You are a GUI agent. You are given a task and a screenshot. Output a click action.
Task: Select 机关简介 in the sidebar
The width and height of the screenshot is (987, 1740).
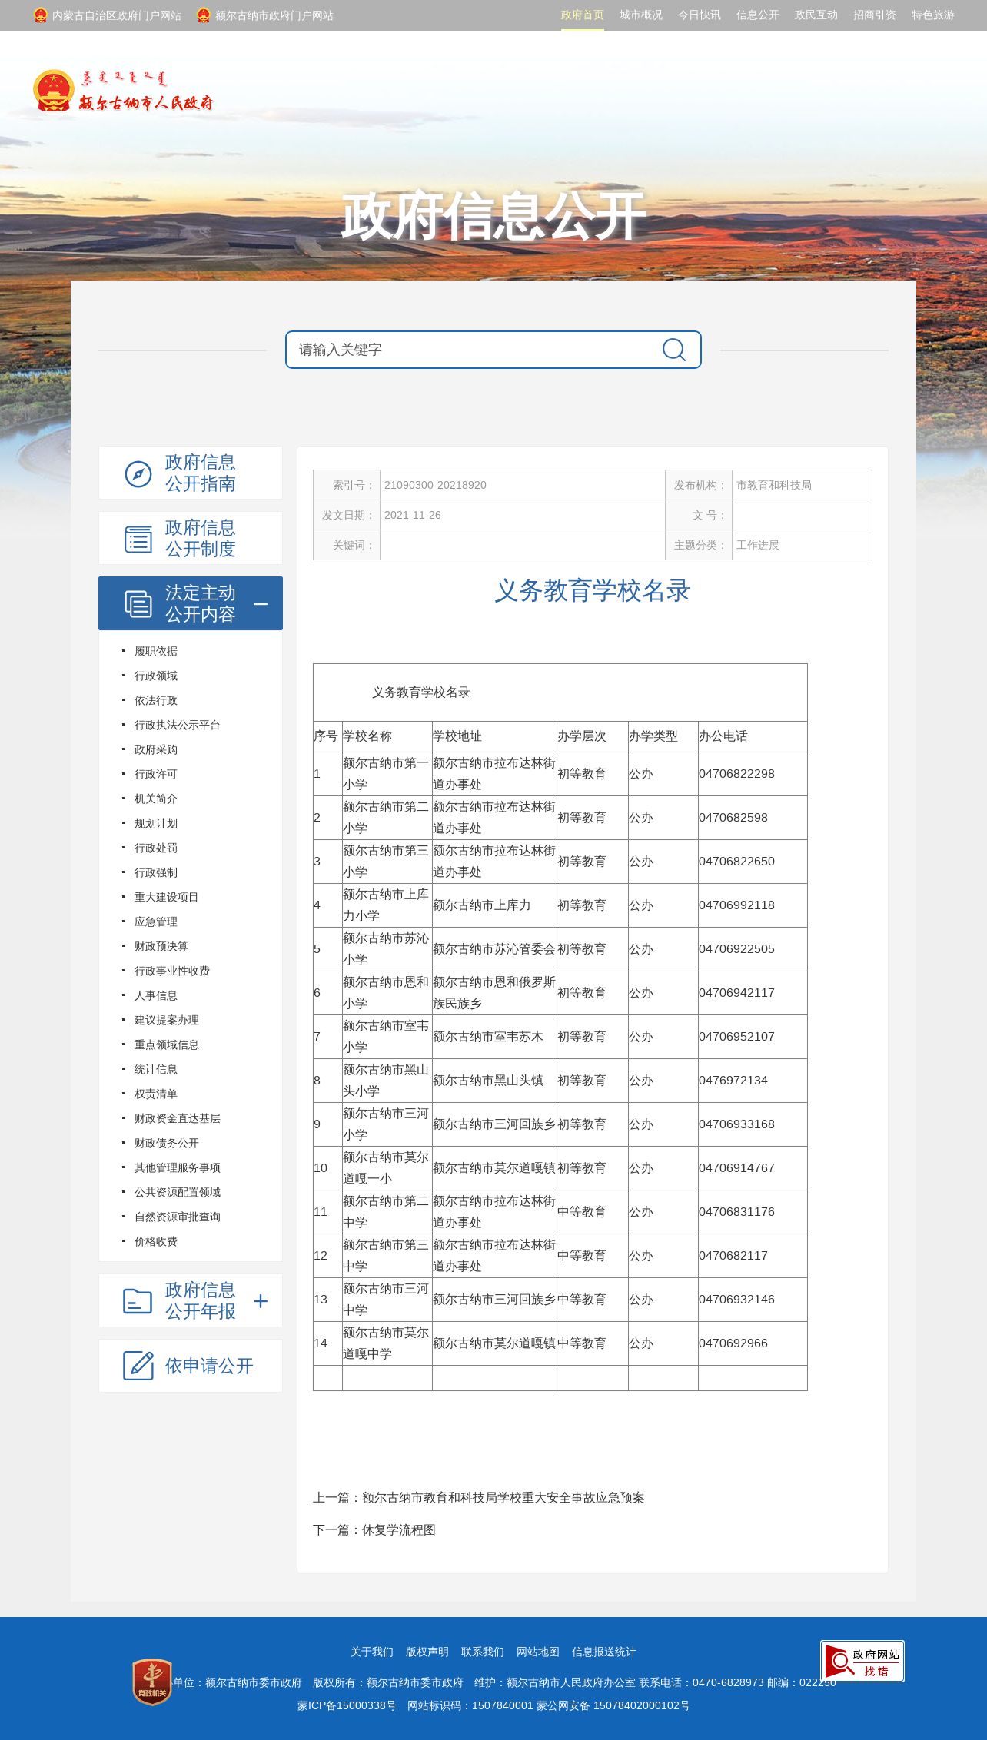[156, 799]
